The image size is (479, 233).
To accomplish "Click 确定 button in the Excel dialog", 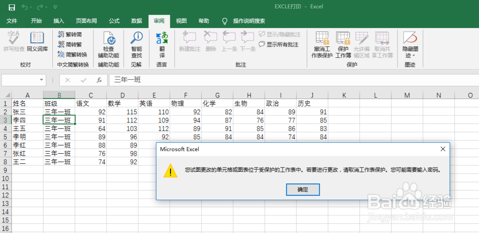I will pos(303,190).
